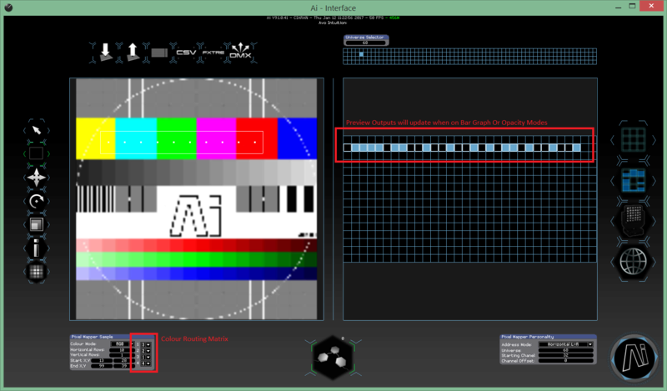Screen dimensions: 667x391
Task: Click the app icon in title bar
Action: 8,8
